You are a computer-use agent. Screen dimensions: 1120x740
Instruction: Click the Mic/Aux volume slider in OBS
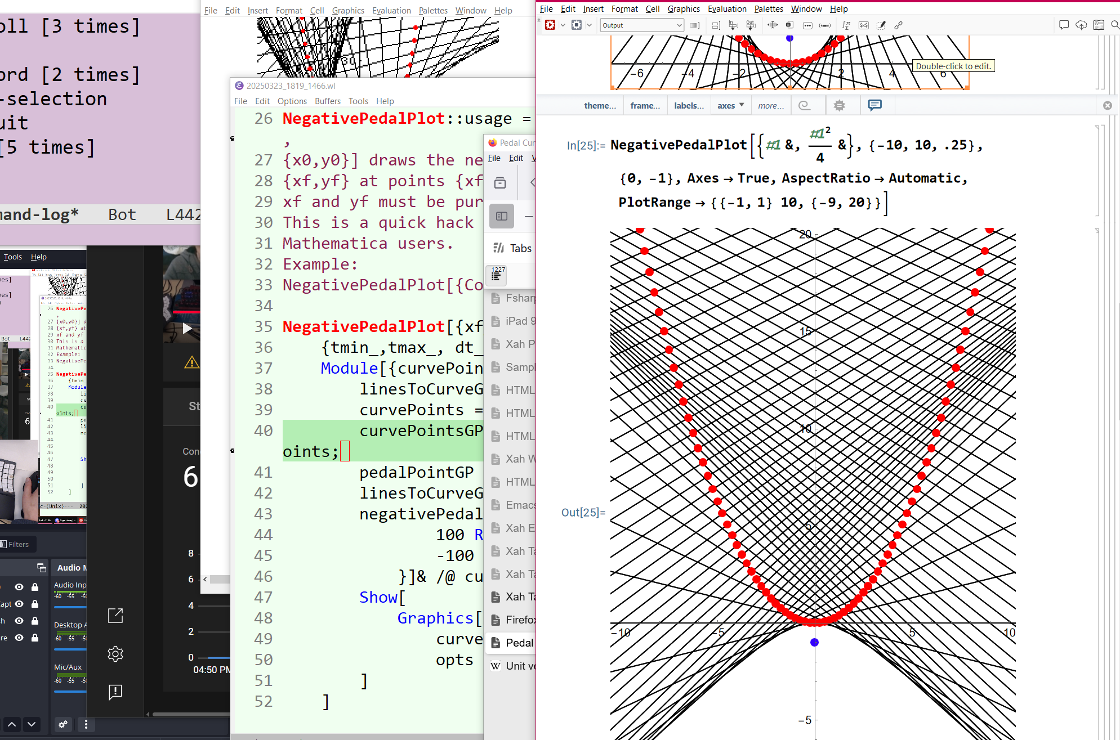click(70, 692)
